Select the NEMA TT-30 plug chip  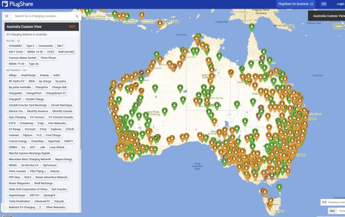17,64
